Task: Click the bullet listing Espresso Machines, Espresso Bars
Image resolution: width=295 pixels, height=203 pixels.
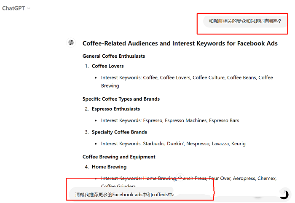Action: pos(170,120)
